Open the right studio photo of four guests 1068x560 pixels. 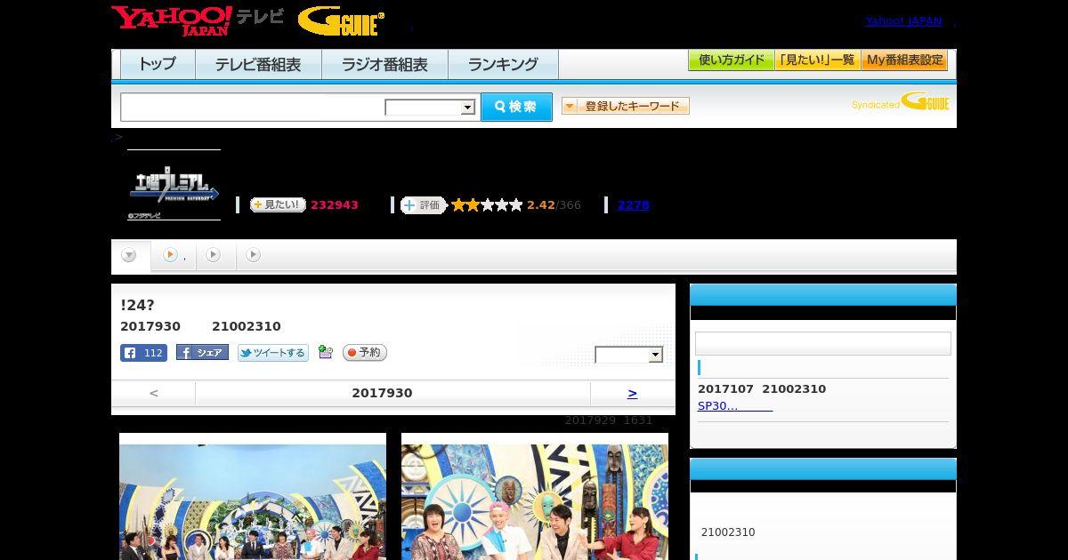[535, 496]
